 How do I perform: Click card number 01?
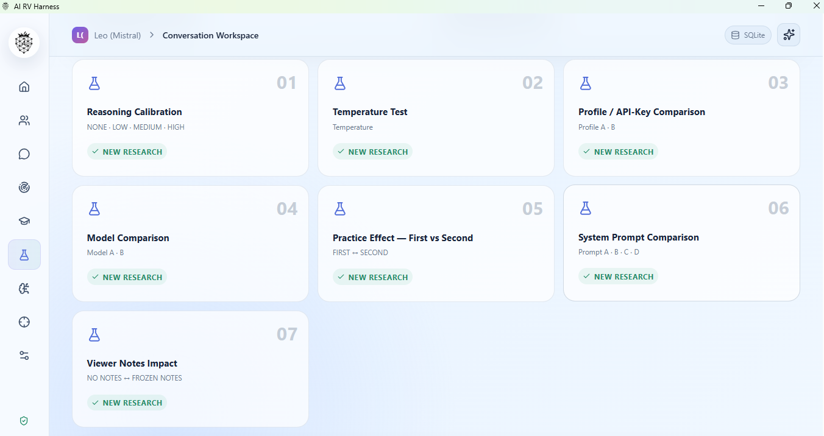(x=286, y=83)
